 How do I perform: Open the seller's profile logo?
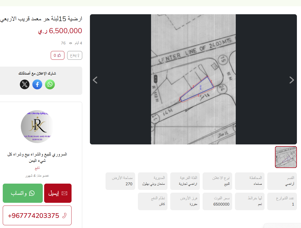(x=37, y=127)
